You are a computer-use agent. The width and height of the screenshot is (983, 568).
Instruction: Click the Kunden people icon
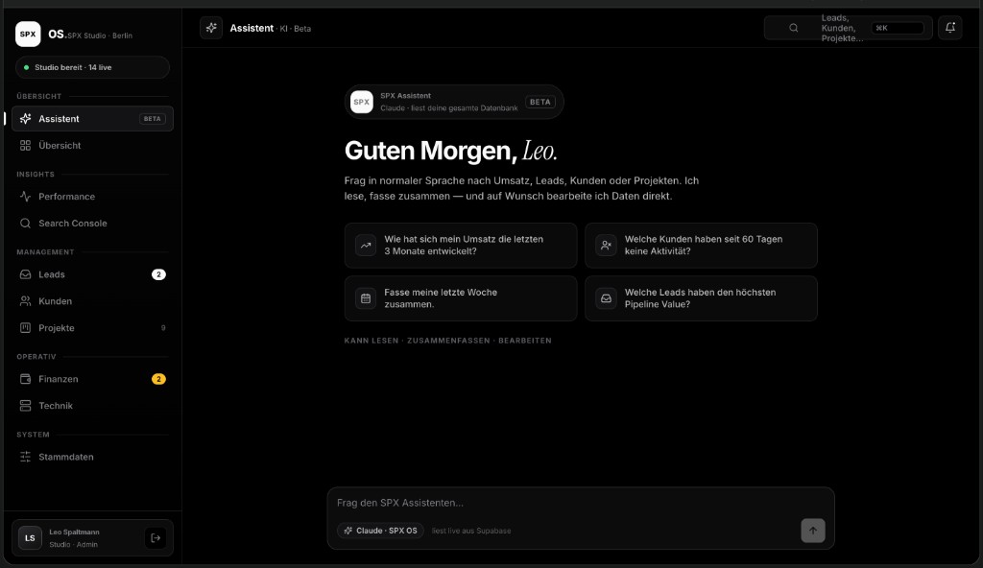click(25, 301)
